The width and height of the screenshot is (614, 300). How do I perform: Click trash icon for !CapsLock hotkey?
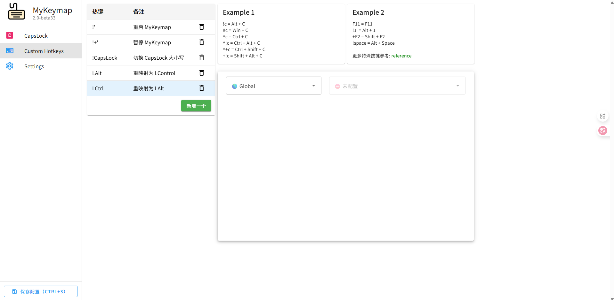click(x=201, y=58)
